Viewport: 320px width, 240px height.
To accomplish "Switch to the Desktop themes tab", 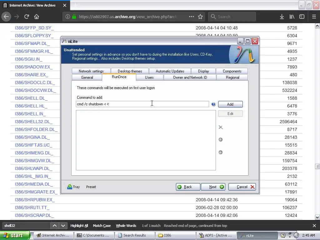I will (130, 71).
